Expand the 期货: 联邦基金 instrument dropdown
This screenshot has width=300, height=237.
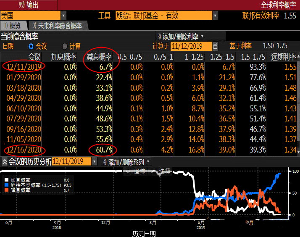tap(215, 16)
